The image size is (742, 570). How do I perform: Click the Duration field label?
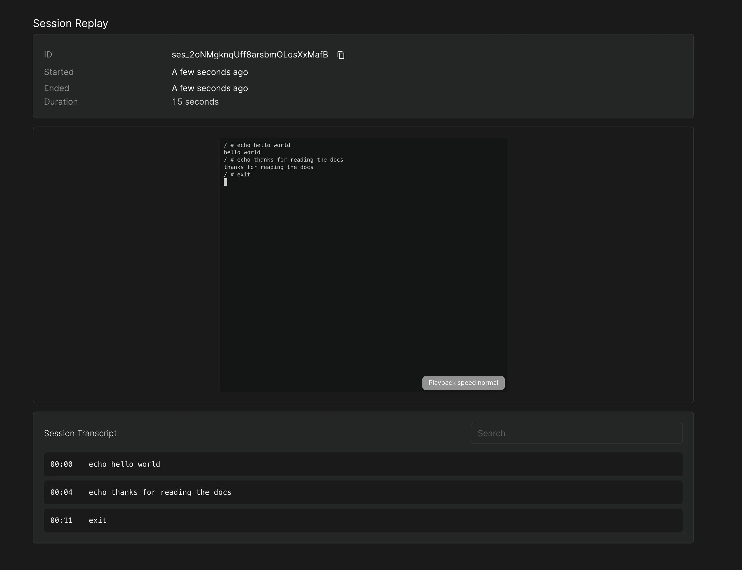[61, 102]
